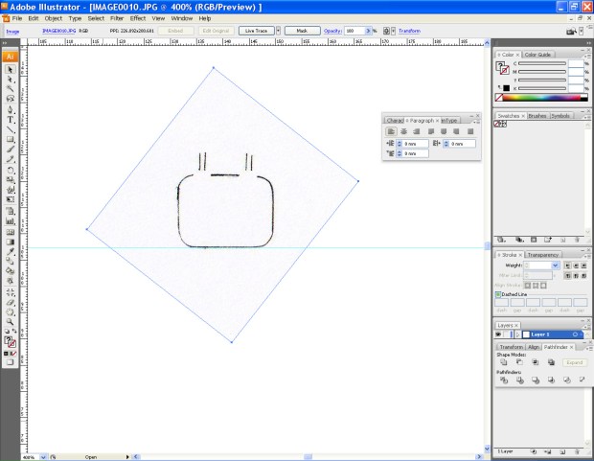Click the first Shape Modes icon in Pathfinder
The height and width of the screenshot is (461, 594).
pos(503,363)
